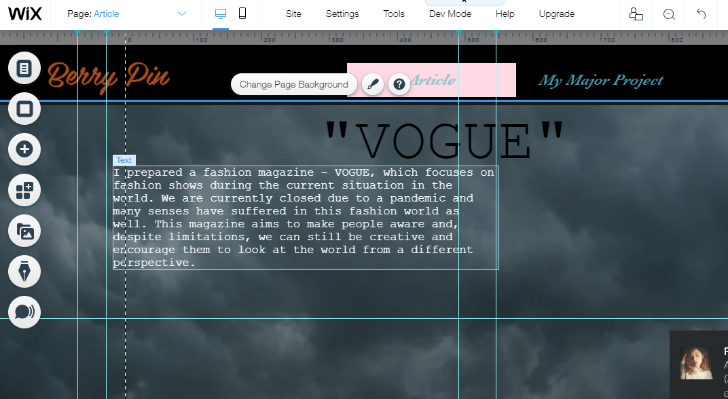The width and height of the screenshot is (728, 399).
Task: Open the Dev Mode menu
Action: (450, 14)
